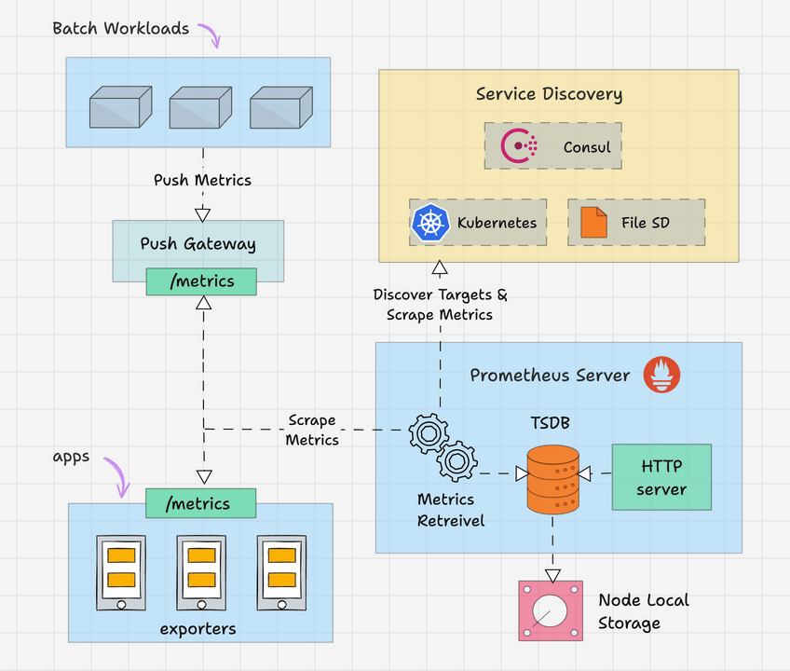The image size is (790, 671).
Task: Click the HTTP server box
Action: (661, 477)
